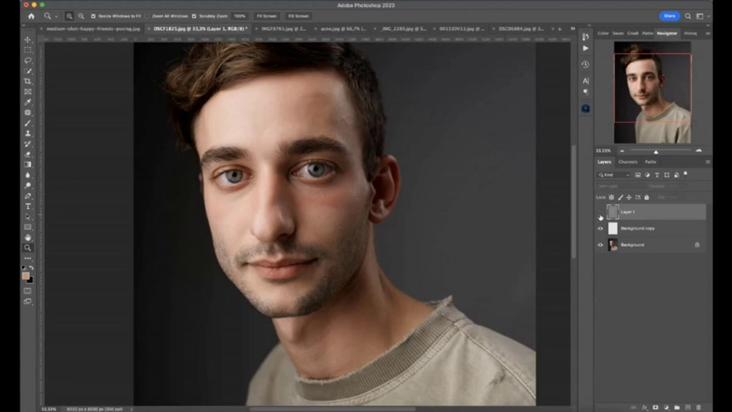The image size is (732, 412).
Task: Select the Gradient tool
Action: [x=27, y=165]
